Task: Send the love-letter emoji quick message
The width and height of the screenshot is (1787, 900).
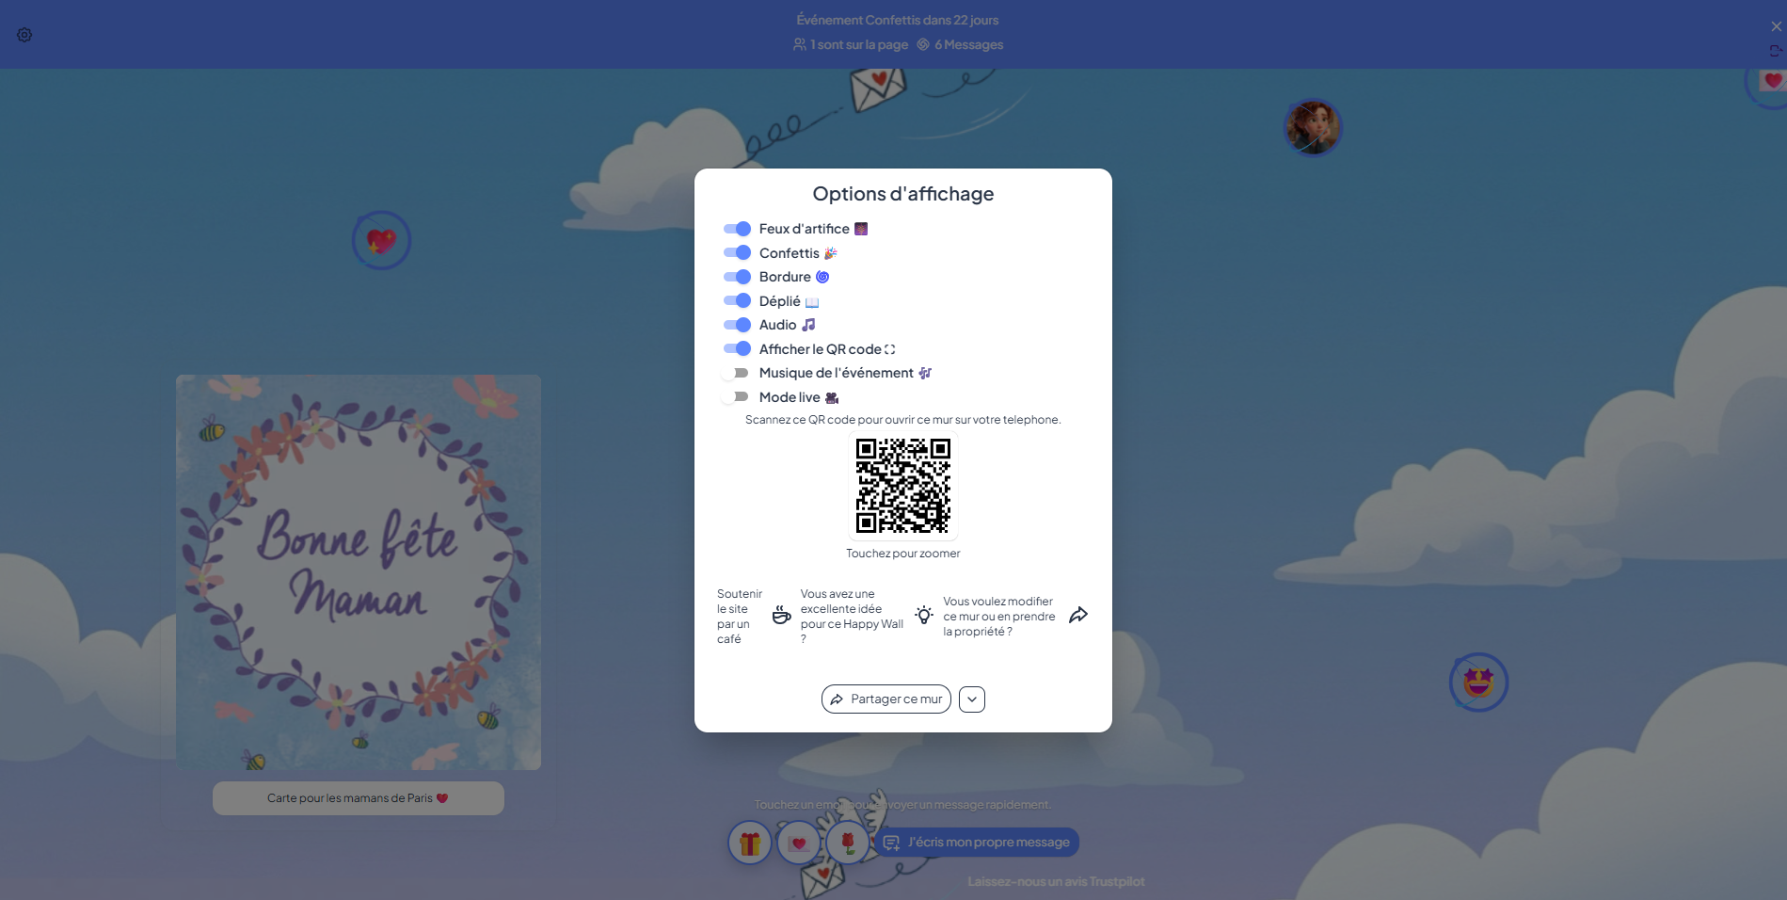Action: point(799,843)
